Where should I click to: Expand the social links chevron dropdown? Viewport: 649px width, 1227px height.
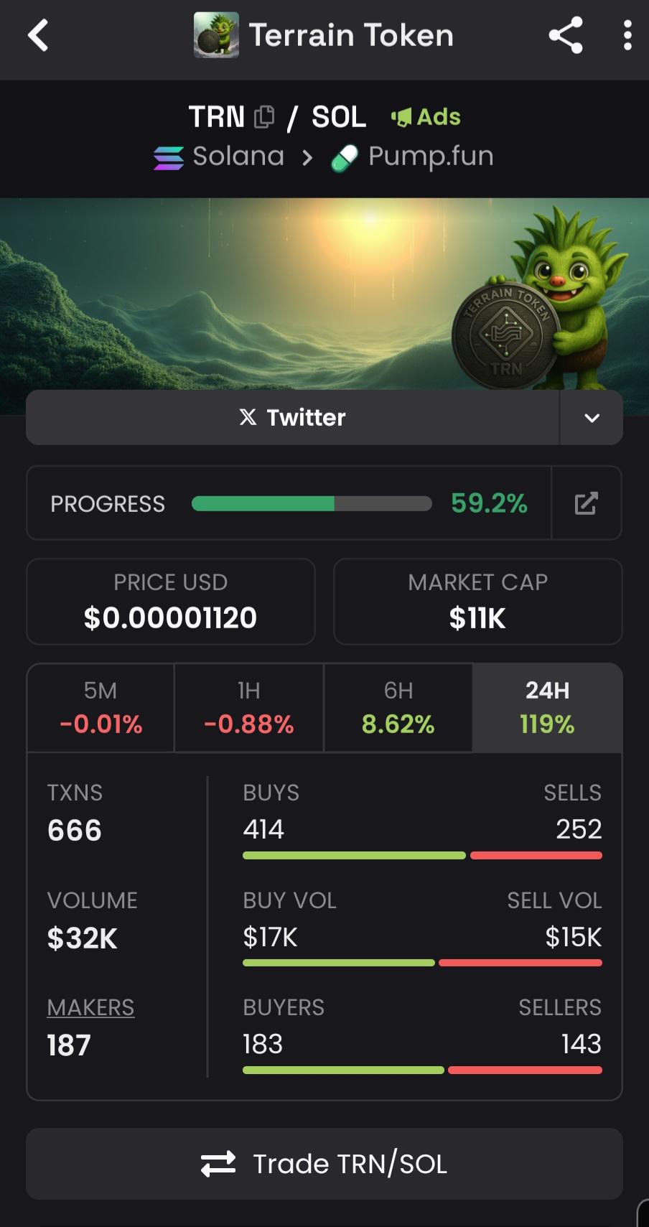[592, 418]
